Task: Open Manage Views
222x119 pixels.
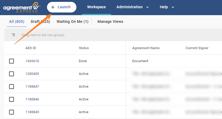Action: [110, 22]
